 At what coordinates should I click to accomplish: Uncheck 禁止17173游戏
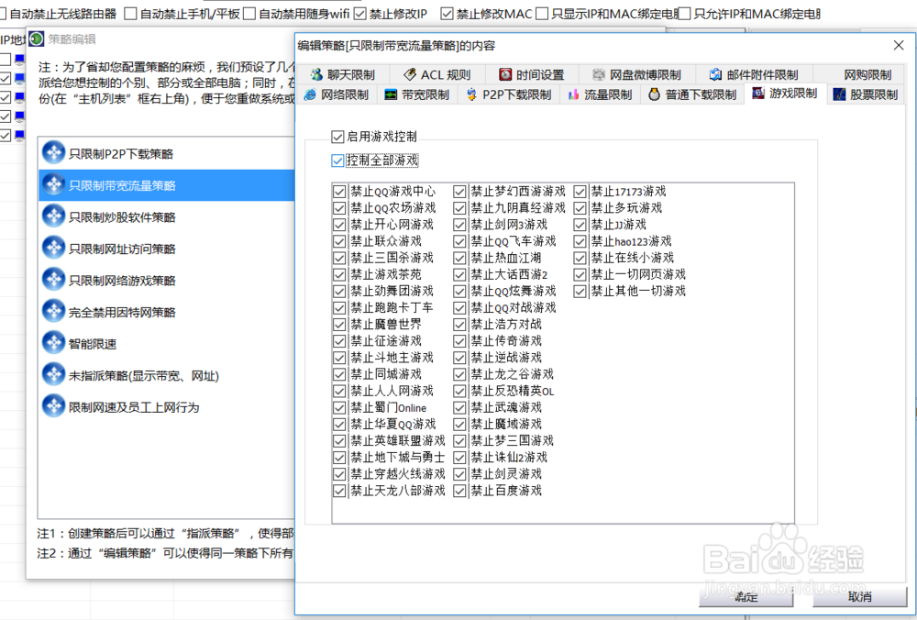click(x=580, y=192)
